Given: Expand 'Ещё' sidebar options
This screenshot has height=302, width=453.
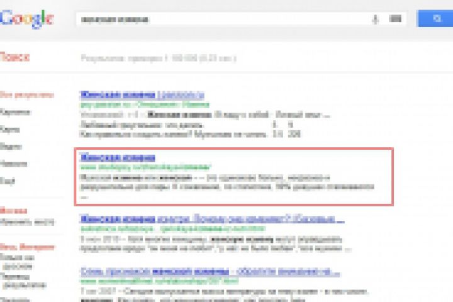Looking at the screenshot, I should [7, 181].
